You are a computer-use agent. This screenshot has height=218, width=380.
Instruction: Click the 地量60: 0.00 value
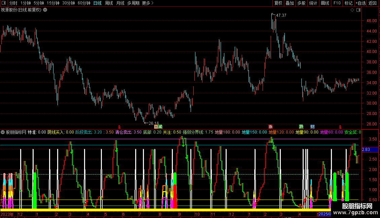(331, 132)
